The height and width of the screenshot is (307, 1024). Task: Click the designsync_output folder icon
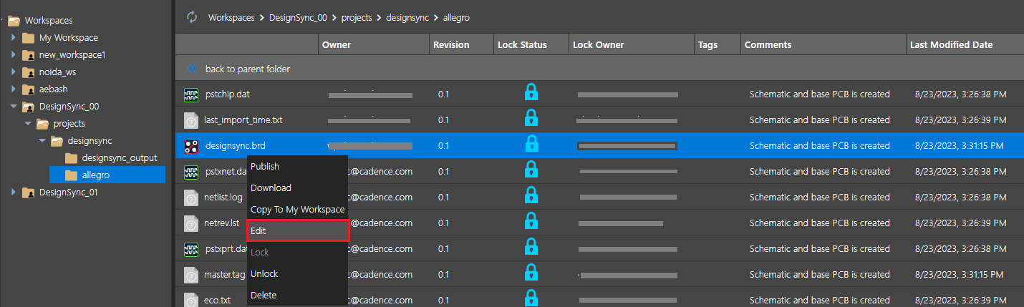point(71,158)
